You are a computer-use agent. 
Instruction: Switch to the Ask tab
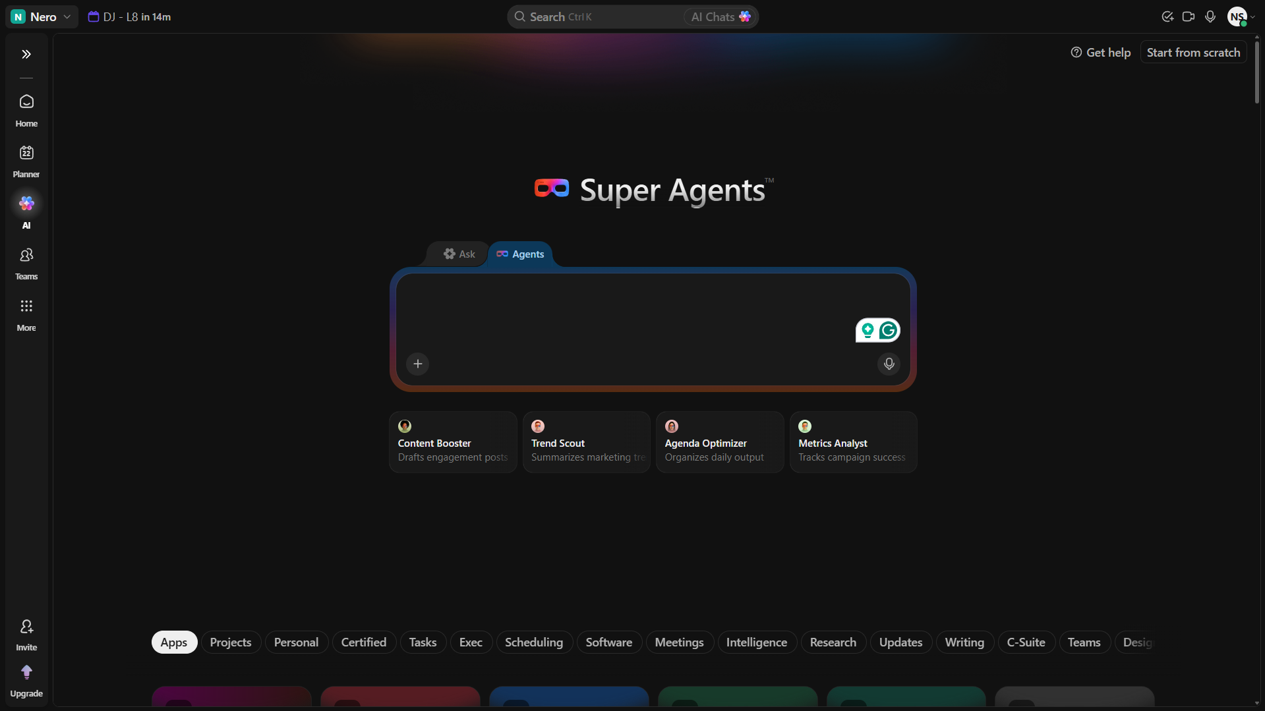(459, 254)
